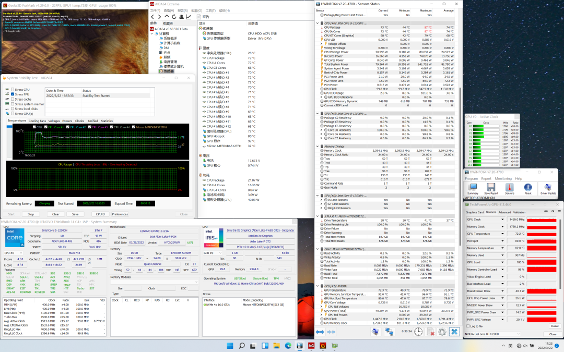Click the HWiNFO Driver Update icon
The width and height of the screenshot is (564, 352).
549,188
